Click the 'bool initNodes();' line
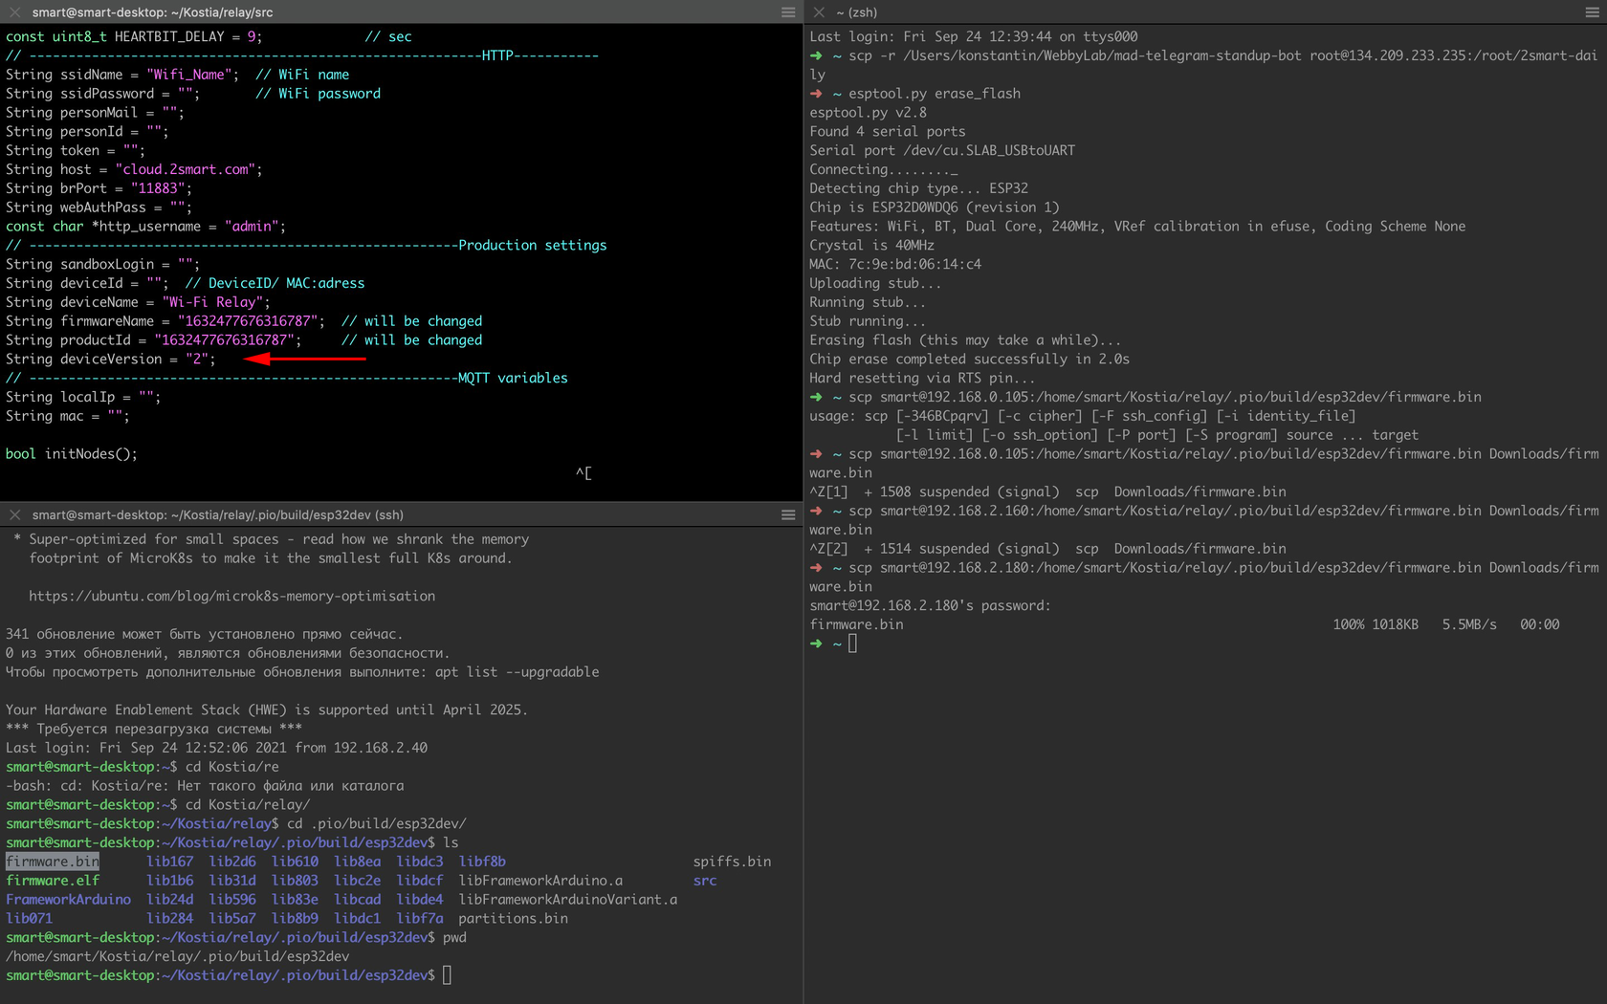Image resolution: width=1607 pixels, height=1004 pixels. (72, 454)
